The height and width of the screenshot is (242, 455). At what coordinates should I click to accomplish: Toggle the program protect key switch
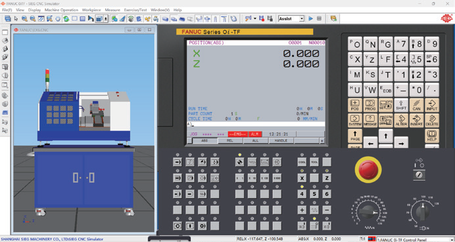coord(419,175)
